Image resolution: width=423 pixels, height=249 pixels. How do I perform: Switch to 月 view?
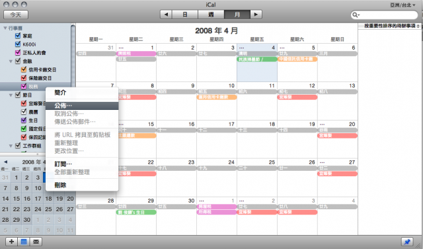(237, 15)
